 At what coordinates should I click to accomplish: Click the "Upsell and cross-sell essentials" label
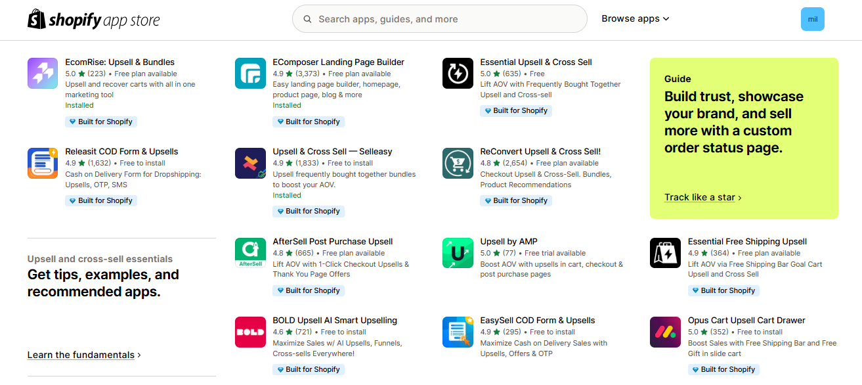100,259
